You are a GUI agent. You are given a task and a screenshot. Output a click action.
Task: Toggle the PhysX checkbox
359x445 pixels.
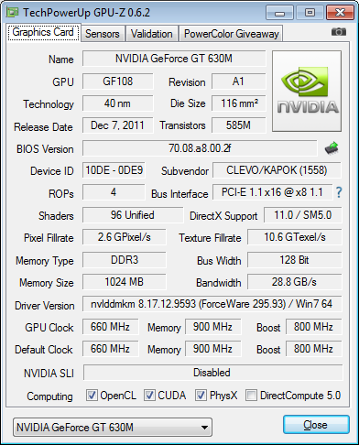click(x=201, y=396)
